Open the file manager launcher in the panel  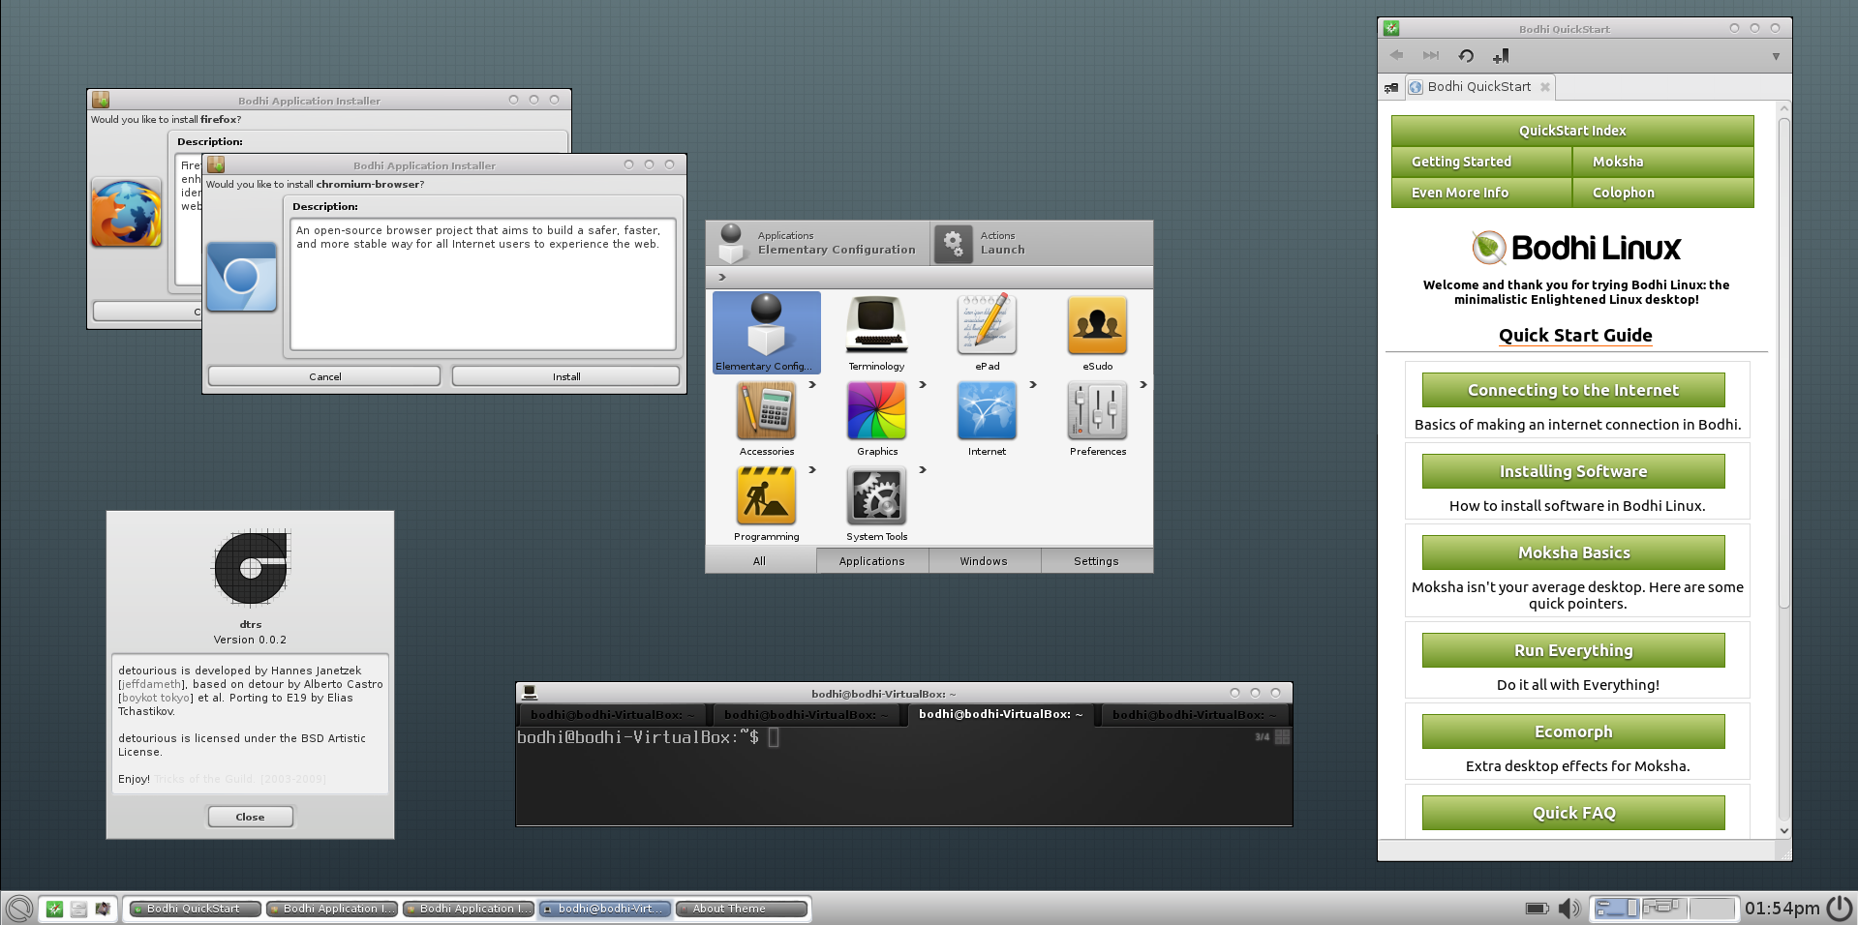click(x=78, y=909)
